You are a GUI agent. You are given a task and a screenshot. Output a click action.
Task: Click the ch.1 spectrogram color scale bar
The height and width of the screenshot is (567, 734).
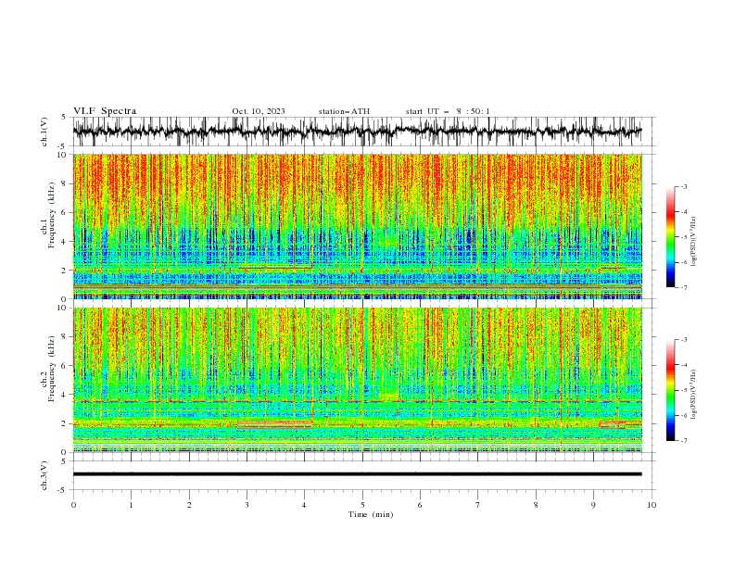coord(670,237)
